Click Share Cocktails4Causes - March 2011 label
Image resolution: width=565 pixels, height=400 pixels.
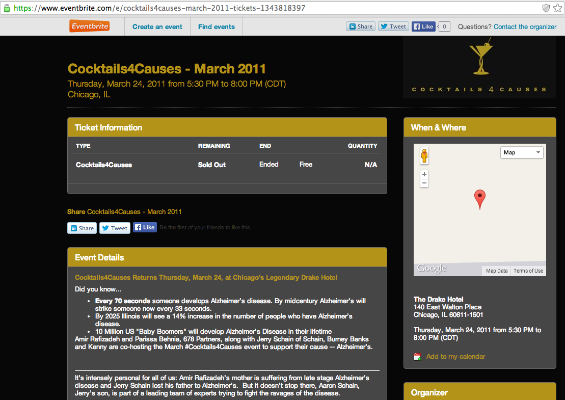pos(124,211)
